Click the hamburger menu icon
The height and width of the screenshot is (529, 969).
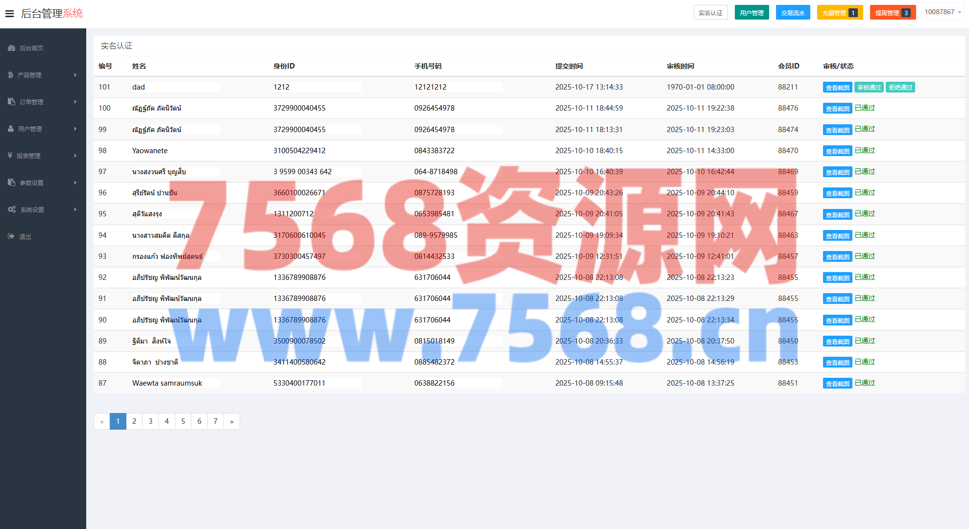pyautogui.click(x=9, y=14)
